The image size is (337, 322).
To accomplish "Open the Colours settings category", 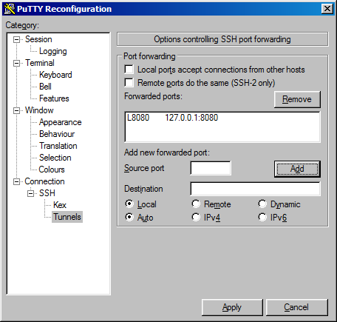I will [x=52, y=170].
